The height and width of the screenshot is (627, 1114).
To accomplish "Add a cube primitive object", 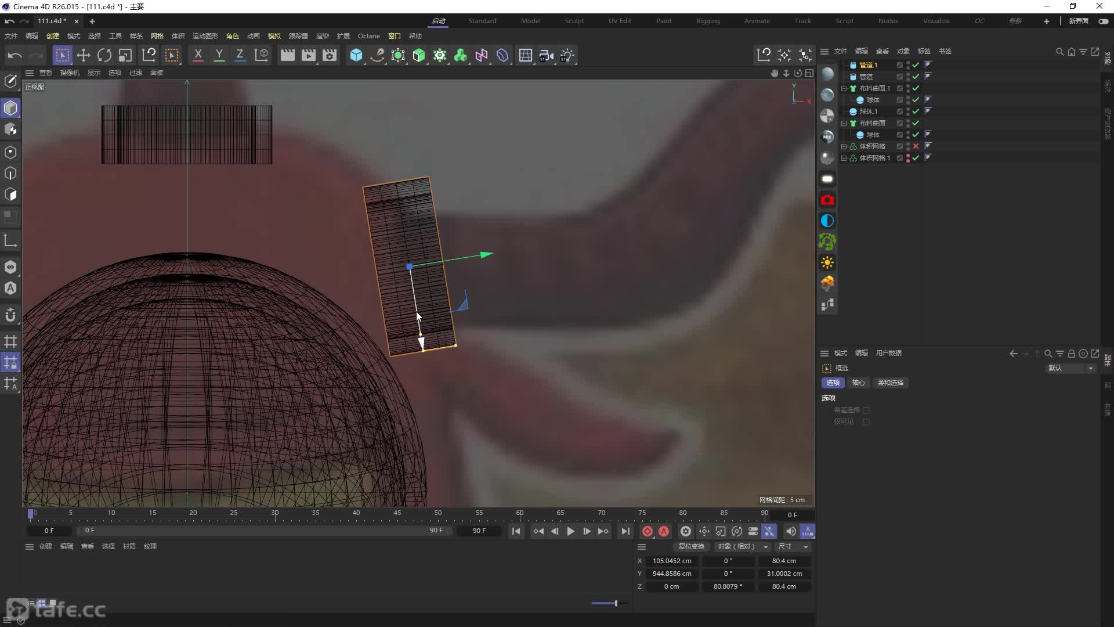I will pyautogui.click(x=356, y=55).
